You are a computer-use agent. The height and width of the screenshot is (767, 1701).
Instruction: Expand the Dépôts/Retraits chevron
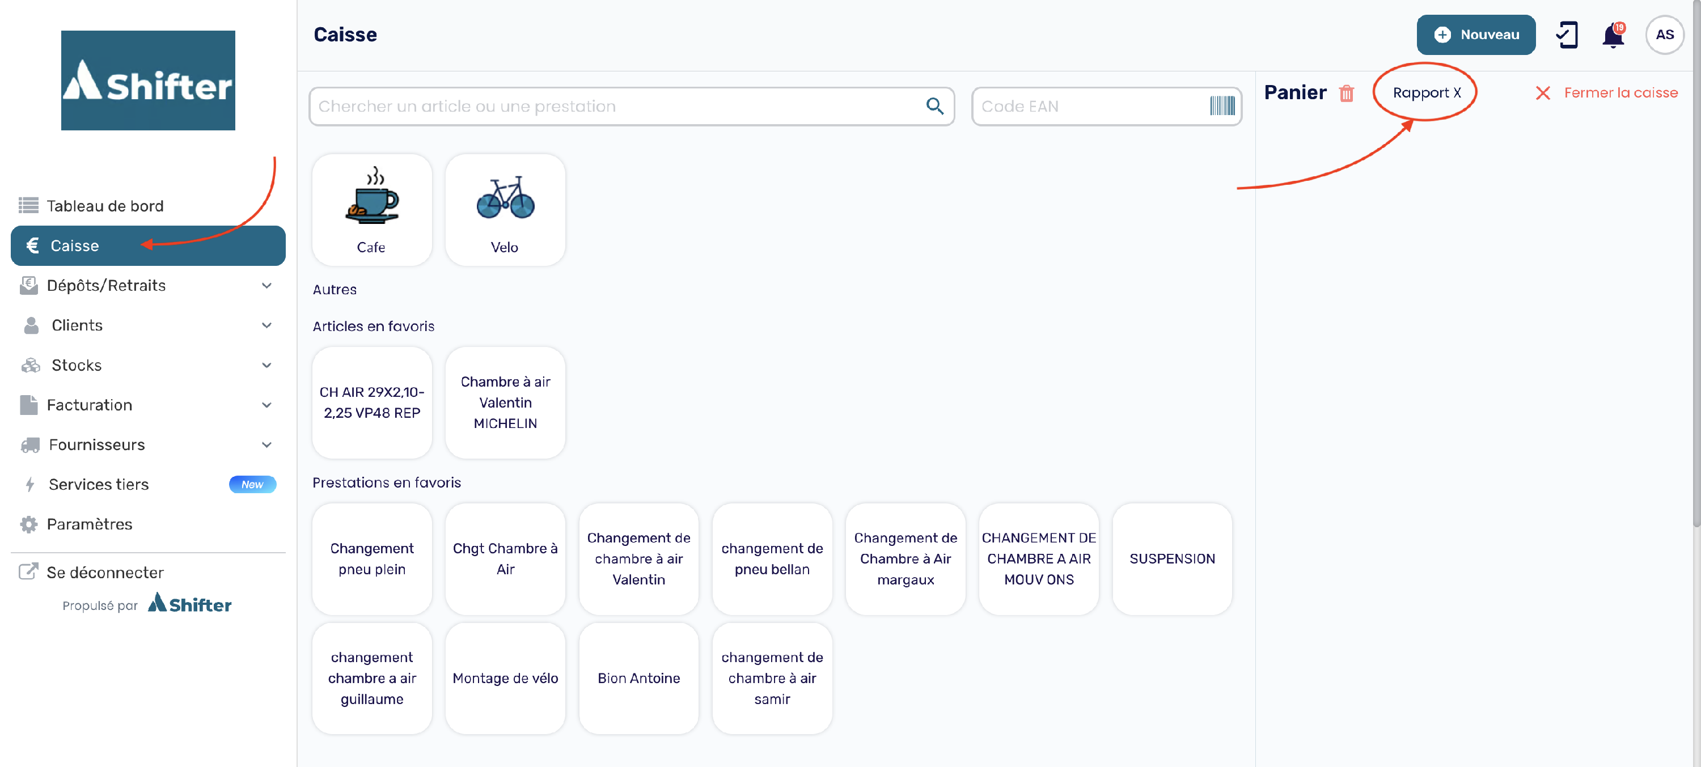coord(266,286)
